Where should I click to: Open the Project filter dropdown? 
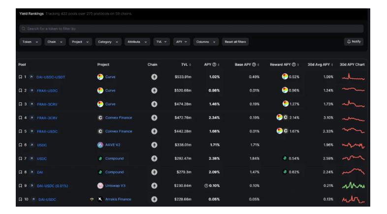coord(80,42)
